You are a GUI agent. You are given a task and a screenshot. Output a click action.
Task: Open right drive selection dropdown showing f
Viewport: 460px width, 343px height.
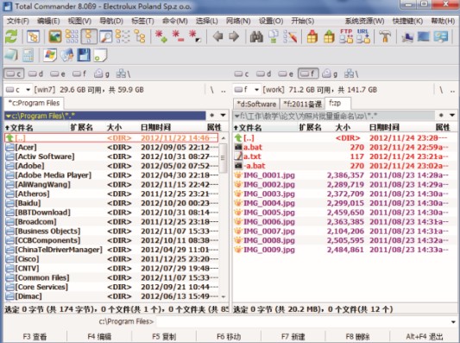(247, 90)
